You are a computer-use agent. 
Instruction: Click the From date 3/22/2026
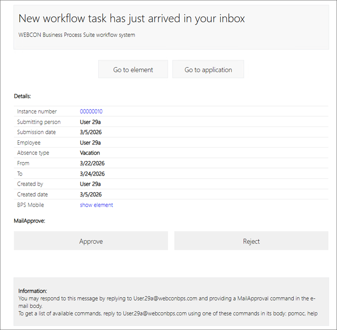point(92,163)
